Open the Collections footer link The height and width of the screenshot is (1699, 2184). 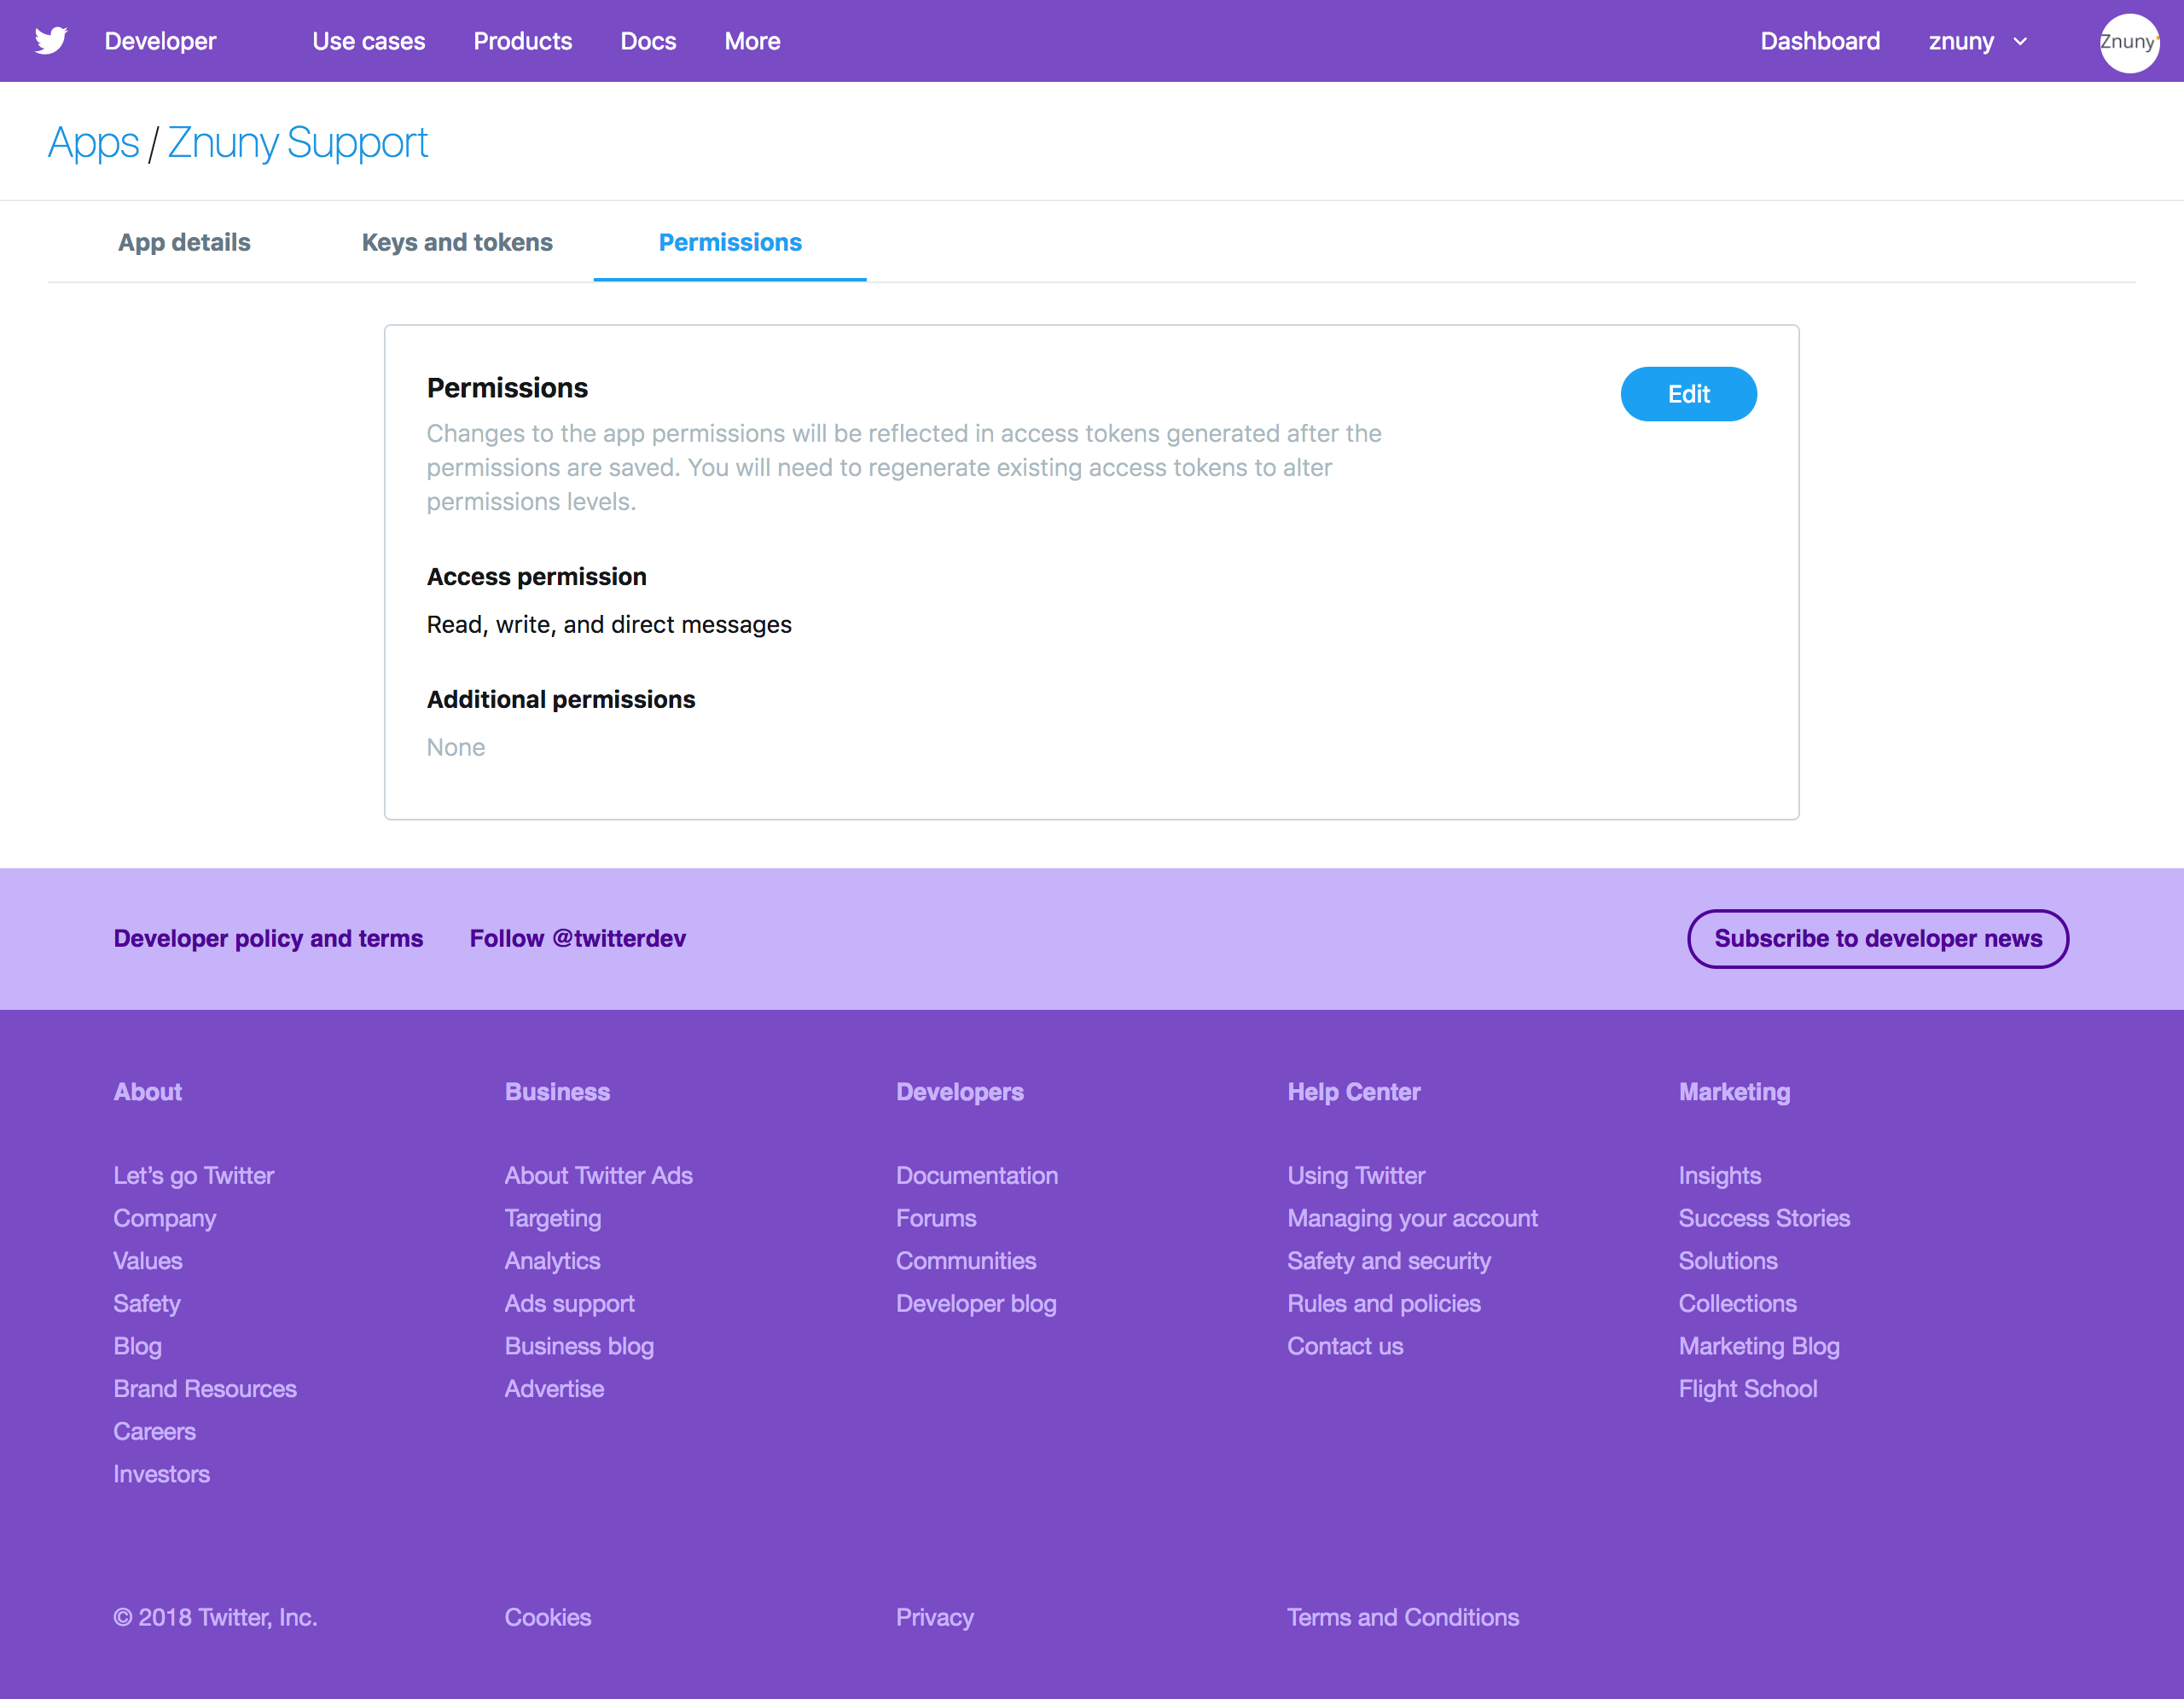(x=1738, y=1303)
